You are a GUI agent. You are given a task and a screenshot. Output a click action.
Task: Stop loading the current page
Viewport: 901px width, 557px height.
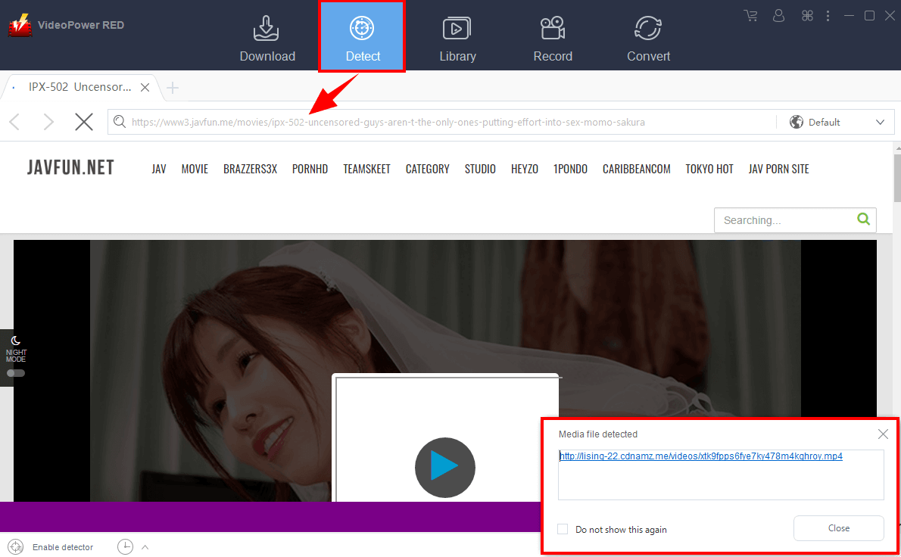tap(84, 122)
